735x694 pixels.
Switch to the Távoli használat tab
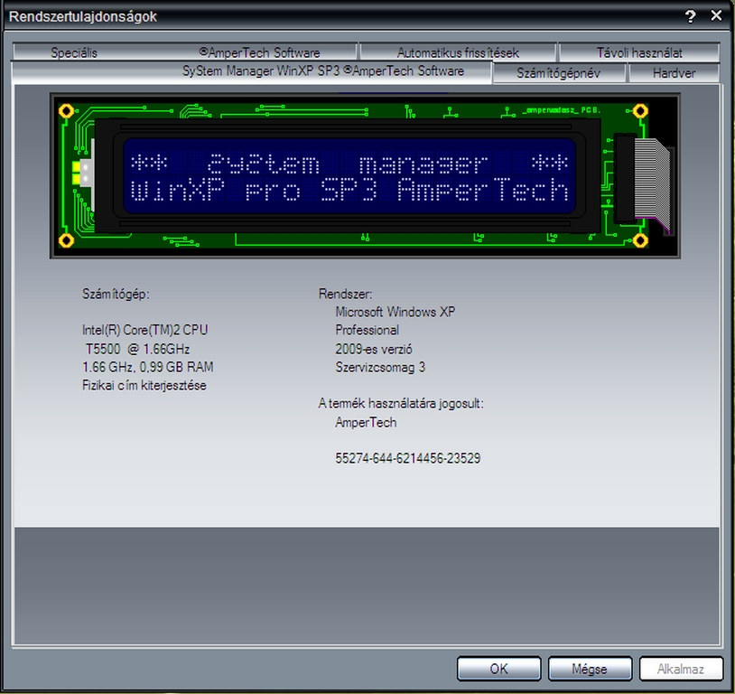[639, 52]
